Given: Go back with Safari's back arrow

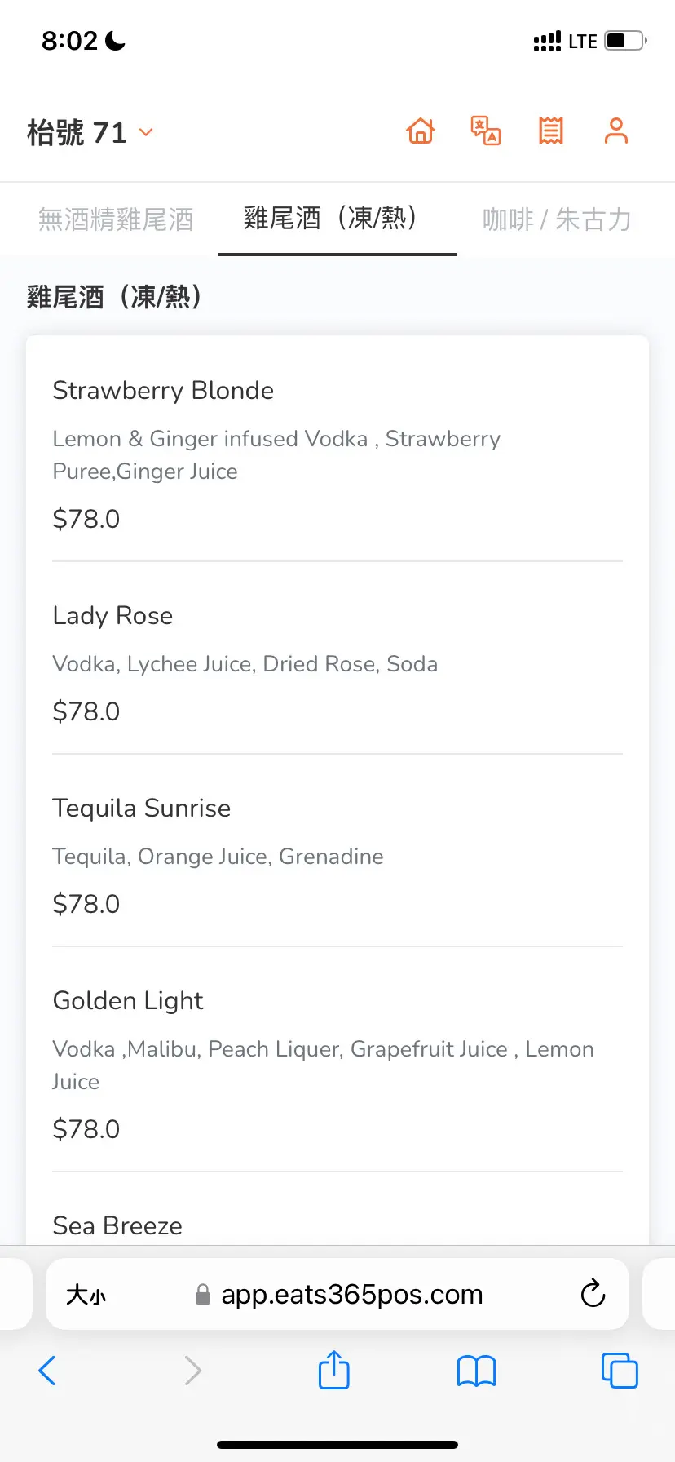Looking at the screenshot, I should point(47,1371).
